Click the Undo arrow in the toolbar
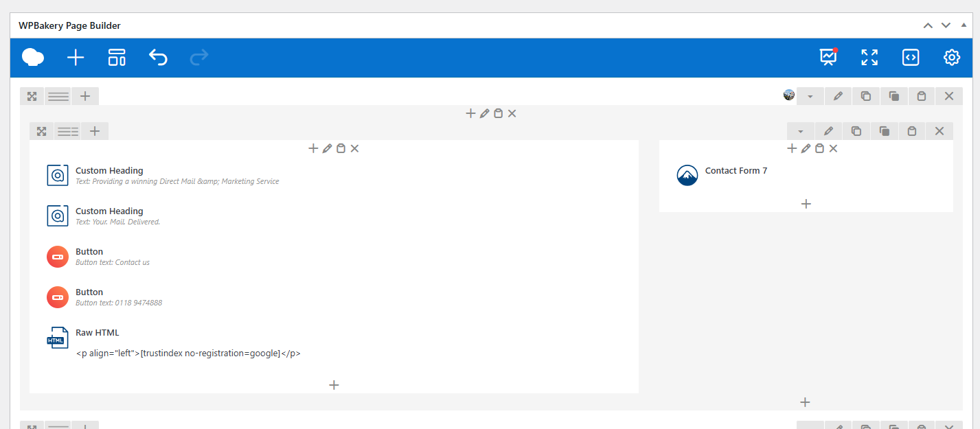Image resolution: width=980 pixels, height=429 pixels. coord(158,58)
